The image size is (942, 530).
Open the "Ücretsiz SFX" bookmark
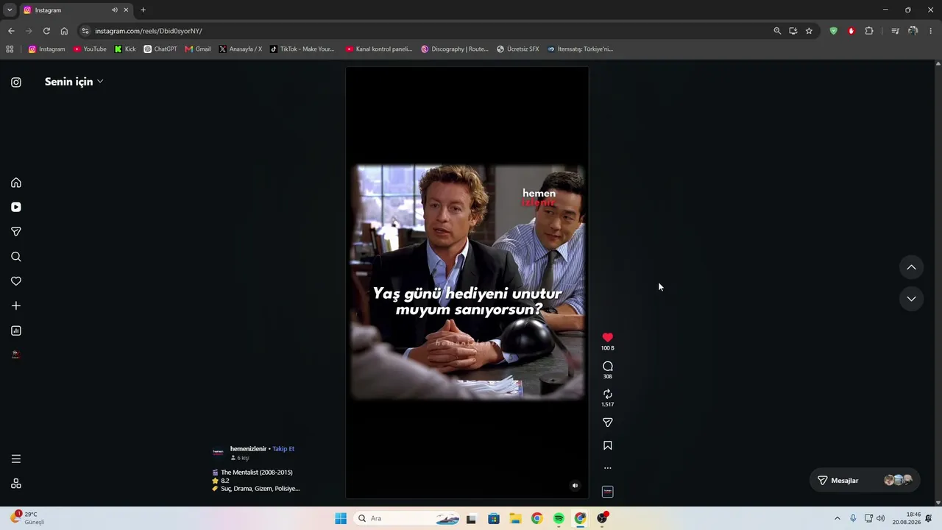click(x=518, y=49)
